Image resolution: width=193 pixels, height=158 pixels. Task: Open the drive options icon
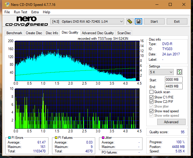tap(130, 22)
